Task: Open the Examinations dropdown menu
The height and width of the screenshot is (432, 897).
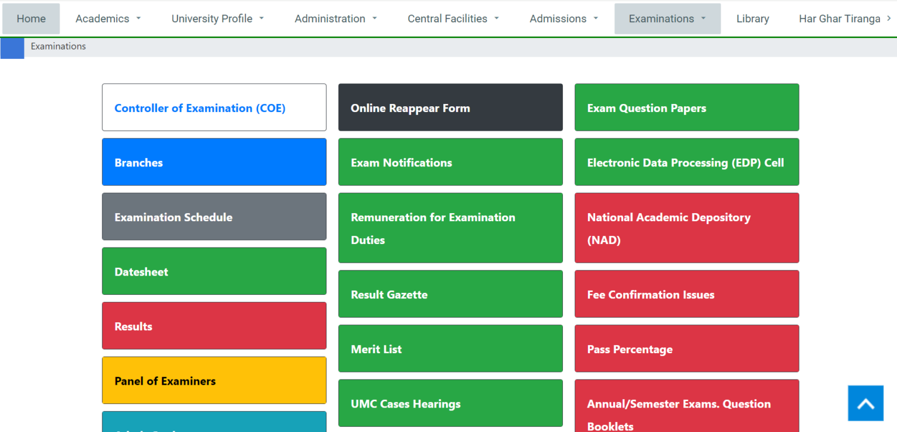Action: coord(667,19)
